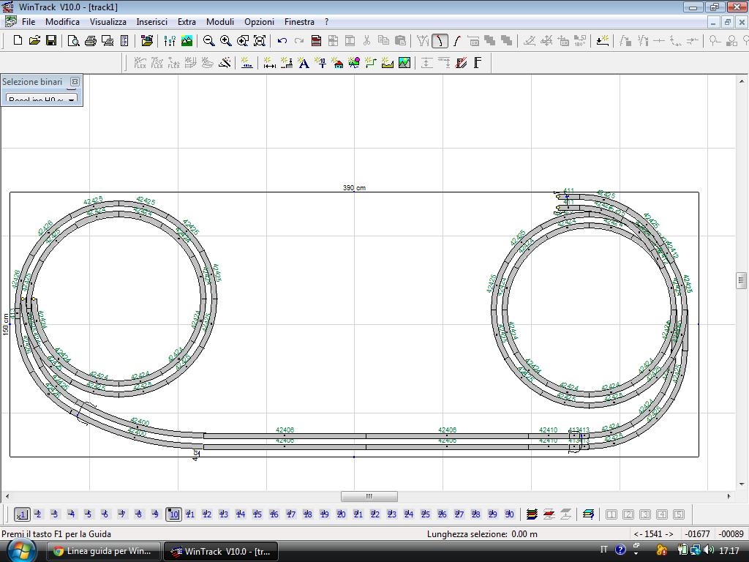Open the Visualizza menu
This screenshot has width=749, height=562.
(x=108, y=21)
